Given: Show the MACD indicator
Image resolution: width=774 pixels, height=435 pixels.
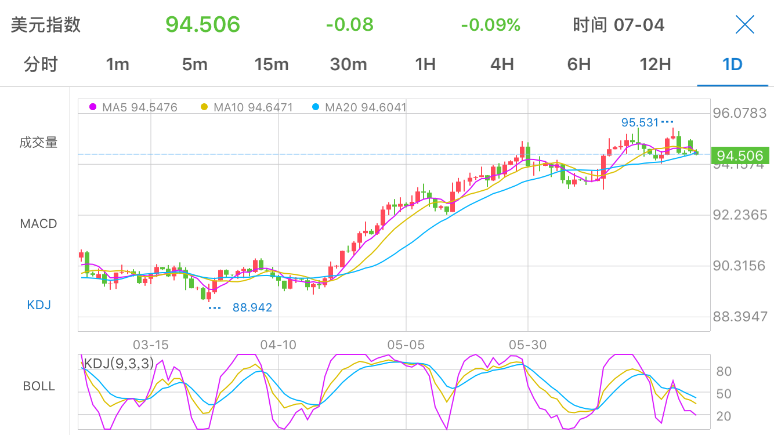Looking at the screenshot, I should (38, 224).
